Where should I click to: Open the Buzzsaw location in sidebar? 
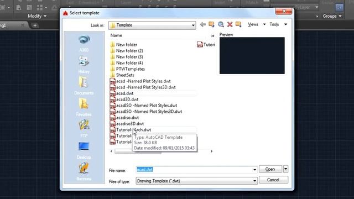click(x=84, y=172)
